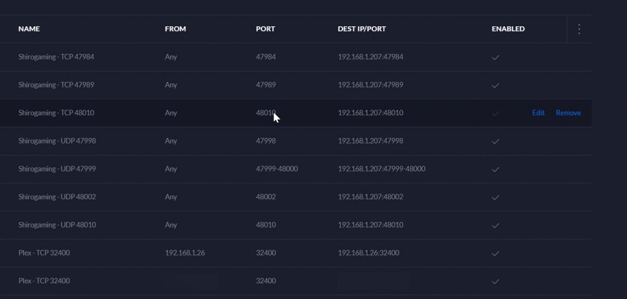
Task: Toggle enabled checkmark for Shirogaming UDP 47999
Action: click(495, 169)
